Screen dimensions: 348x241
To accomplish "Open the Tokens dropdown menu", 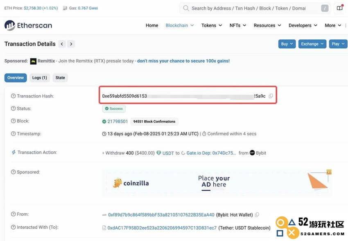I will (x=212, y=25).
